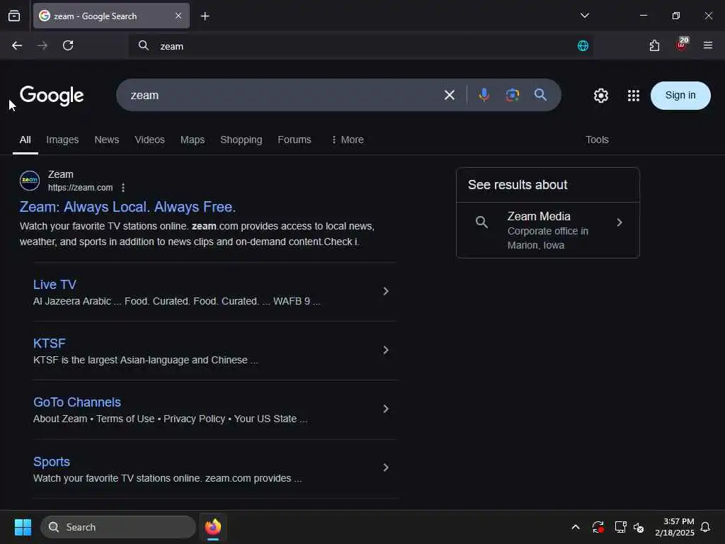Open the Firefox tab overview icon

[14, 16]
